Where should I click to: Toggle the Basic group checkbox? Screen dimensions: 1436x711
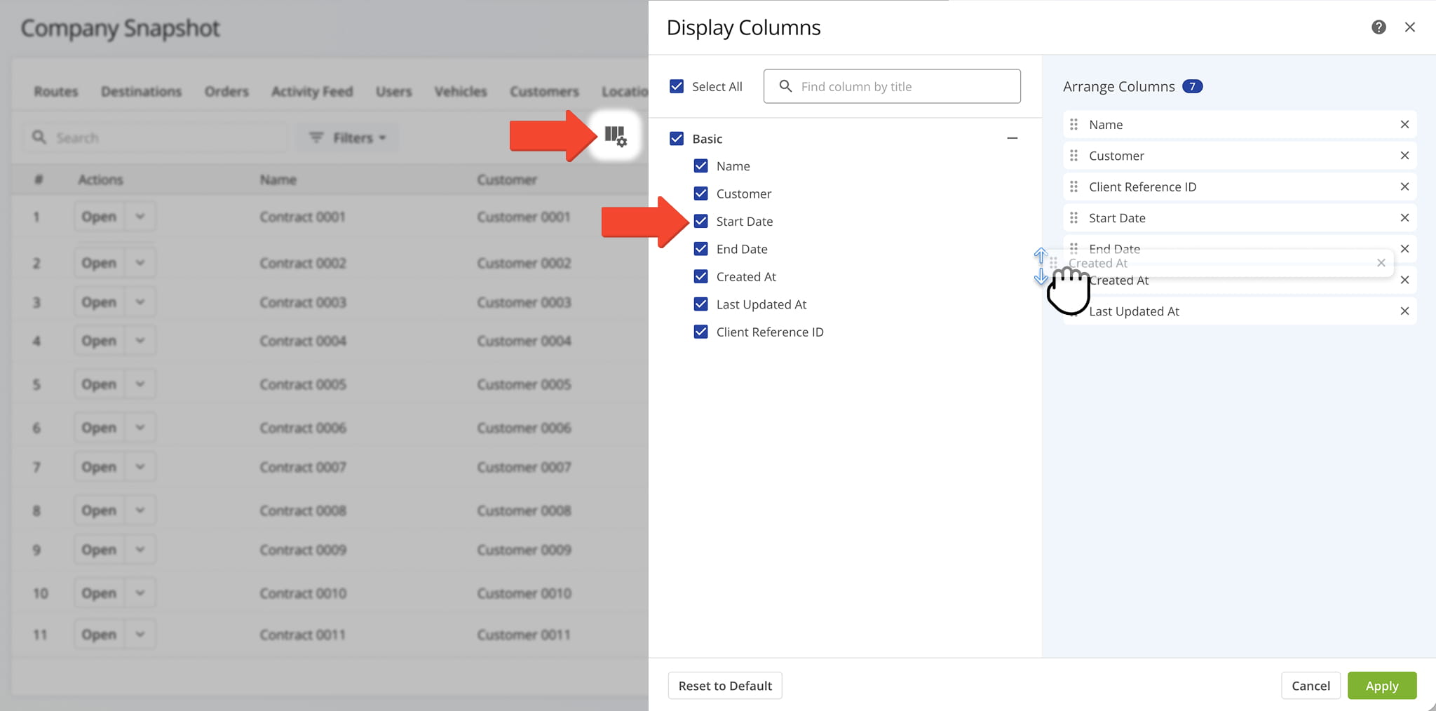pyautogui.click(x=677, y=138)
